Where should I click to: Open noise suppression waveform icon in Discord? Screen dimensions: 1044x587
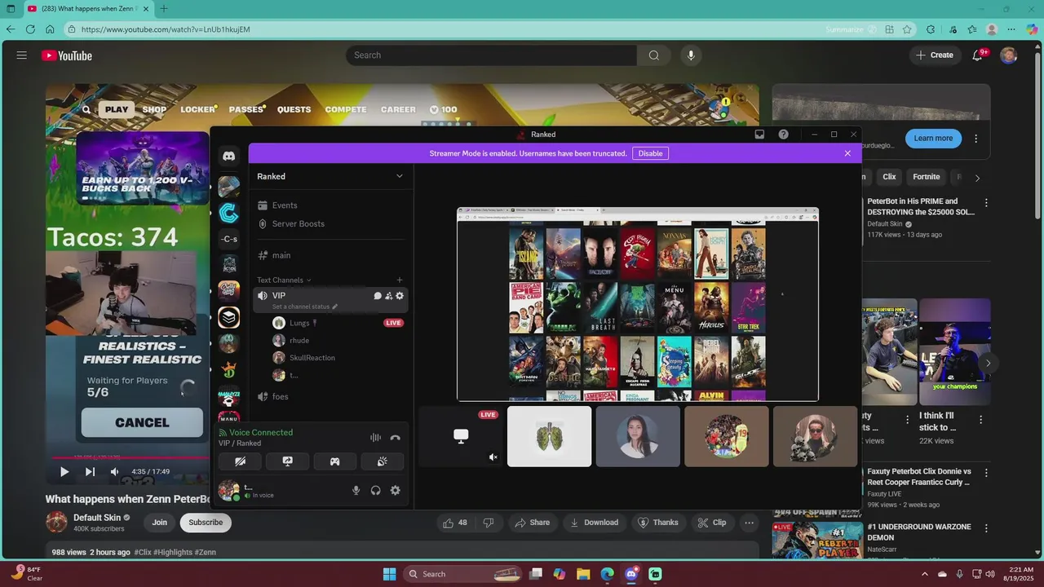pyautogui.click(x=375, y=438)
